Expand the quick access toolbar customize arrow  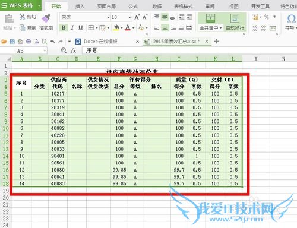point(69,42)
